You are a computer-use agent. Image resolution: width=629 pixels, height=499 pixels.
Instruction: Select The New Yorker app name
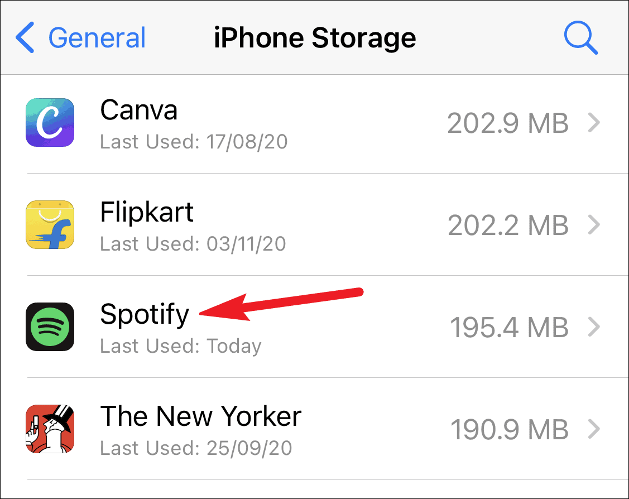coord(200,416)
